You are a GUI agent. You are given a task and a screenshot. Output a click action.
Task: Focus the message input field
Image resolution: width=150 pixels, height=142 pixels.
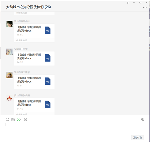pos(74,128)
